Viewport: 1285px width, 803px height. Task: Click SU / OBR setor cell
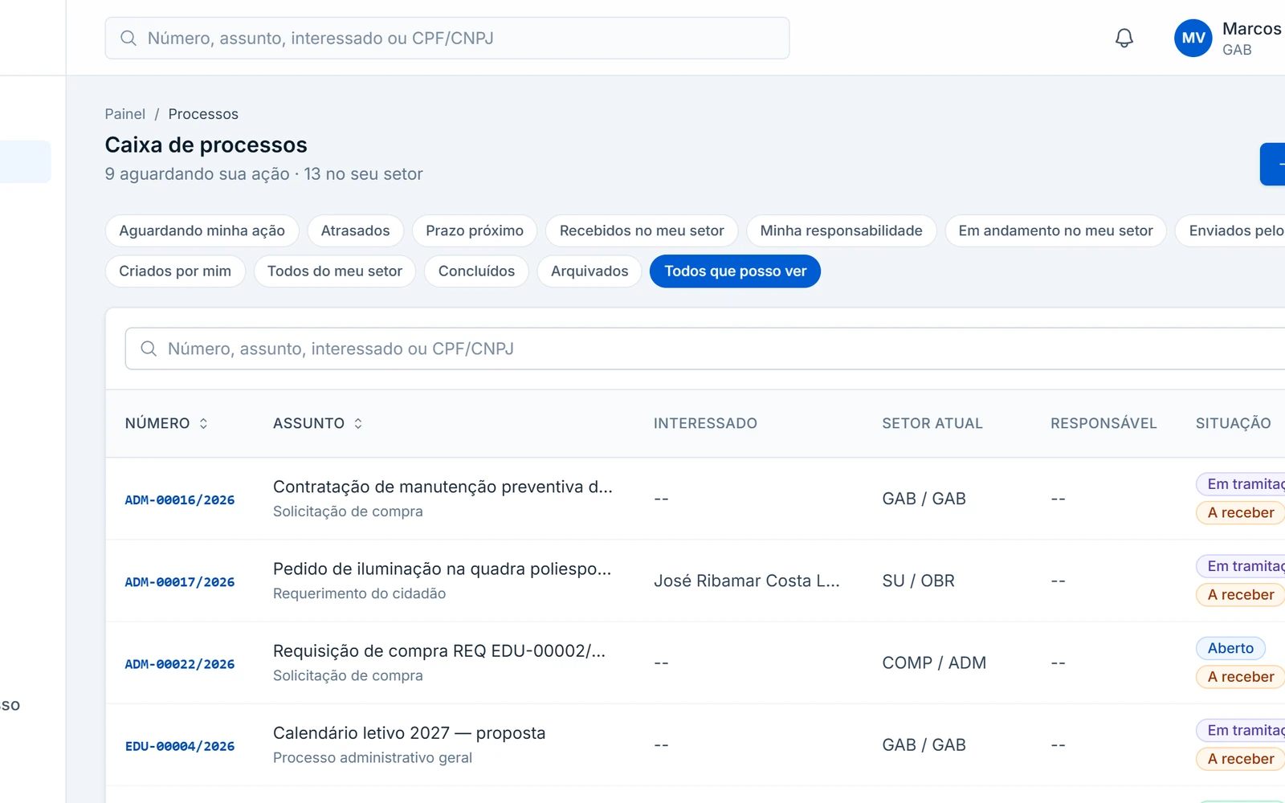[x=918, y=581]
